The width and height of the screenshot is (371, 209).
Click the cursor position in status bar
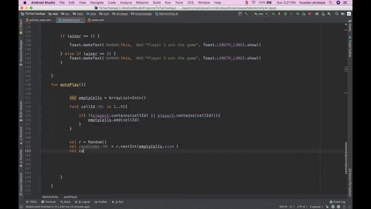(x=283, y=207)
